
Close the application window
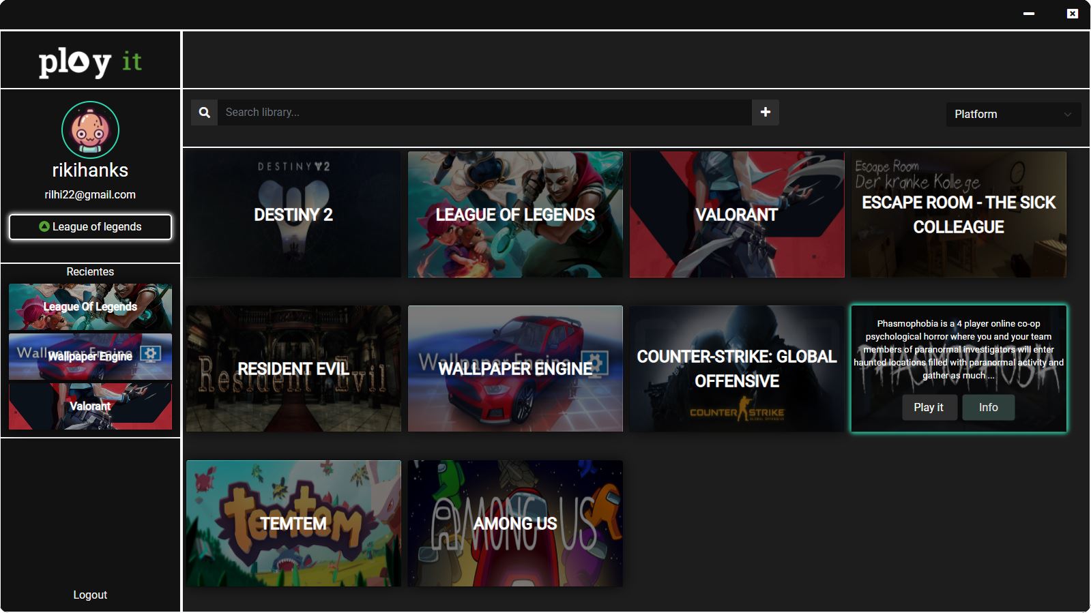[x=1073, y=14]
